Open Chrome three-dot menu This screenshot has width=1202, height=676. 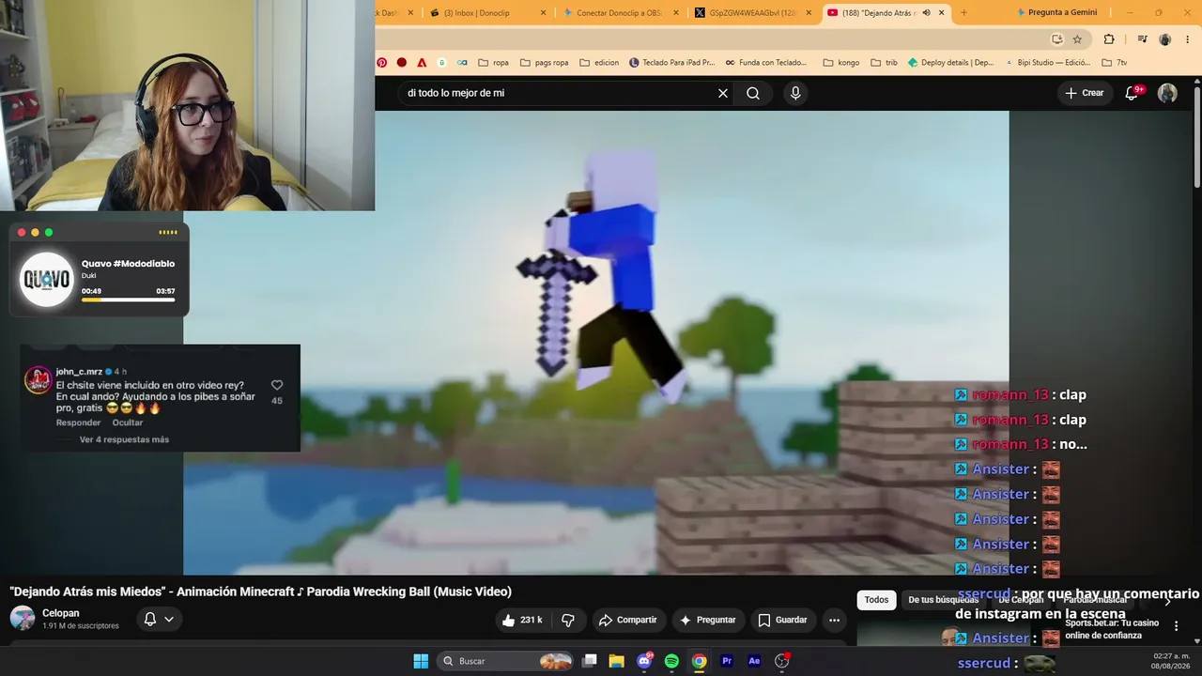click(1187, 39)
